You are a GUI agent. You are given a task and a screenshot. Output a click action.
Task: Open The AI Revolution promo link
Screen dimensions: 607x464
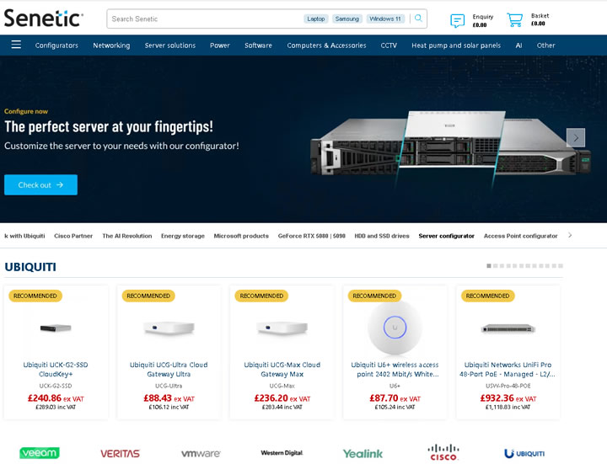coord(127,236)
